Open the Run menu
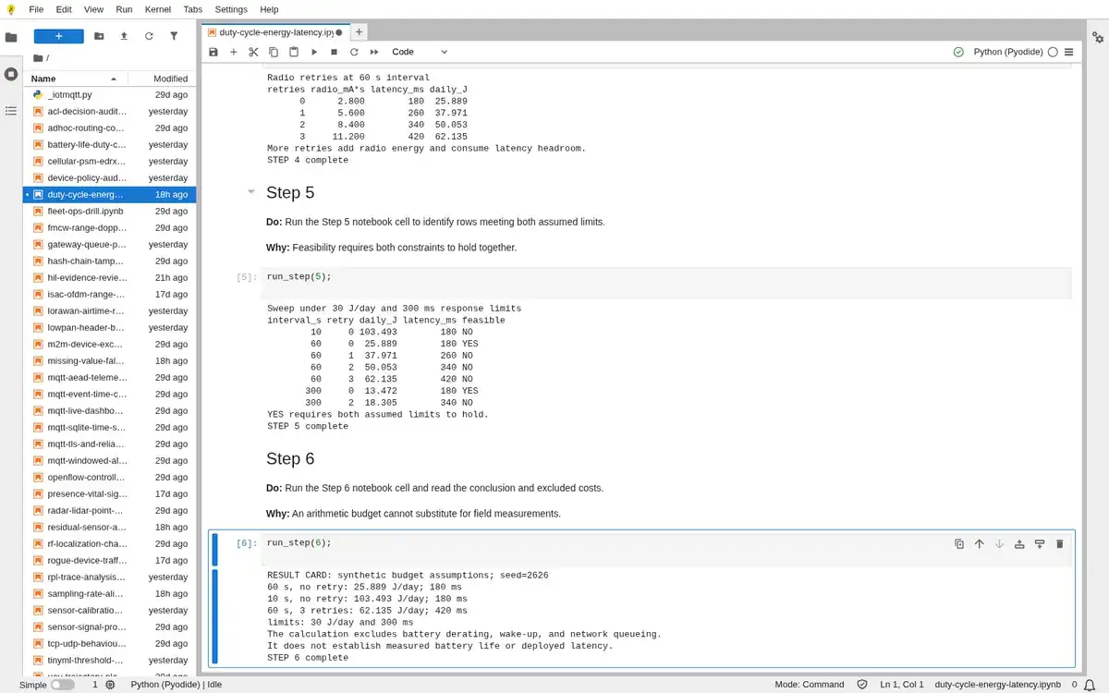The image size is (1109, 693). pos(124,9)
